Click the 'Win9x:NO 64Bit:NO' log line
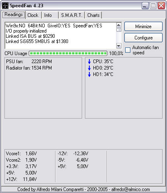Screen dimensions: 167x193 pos(54,26)
